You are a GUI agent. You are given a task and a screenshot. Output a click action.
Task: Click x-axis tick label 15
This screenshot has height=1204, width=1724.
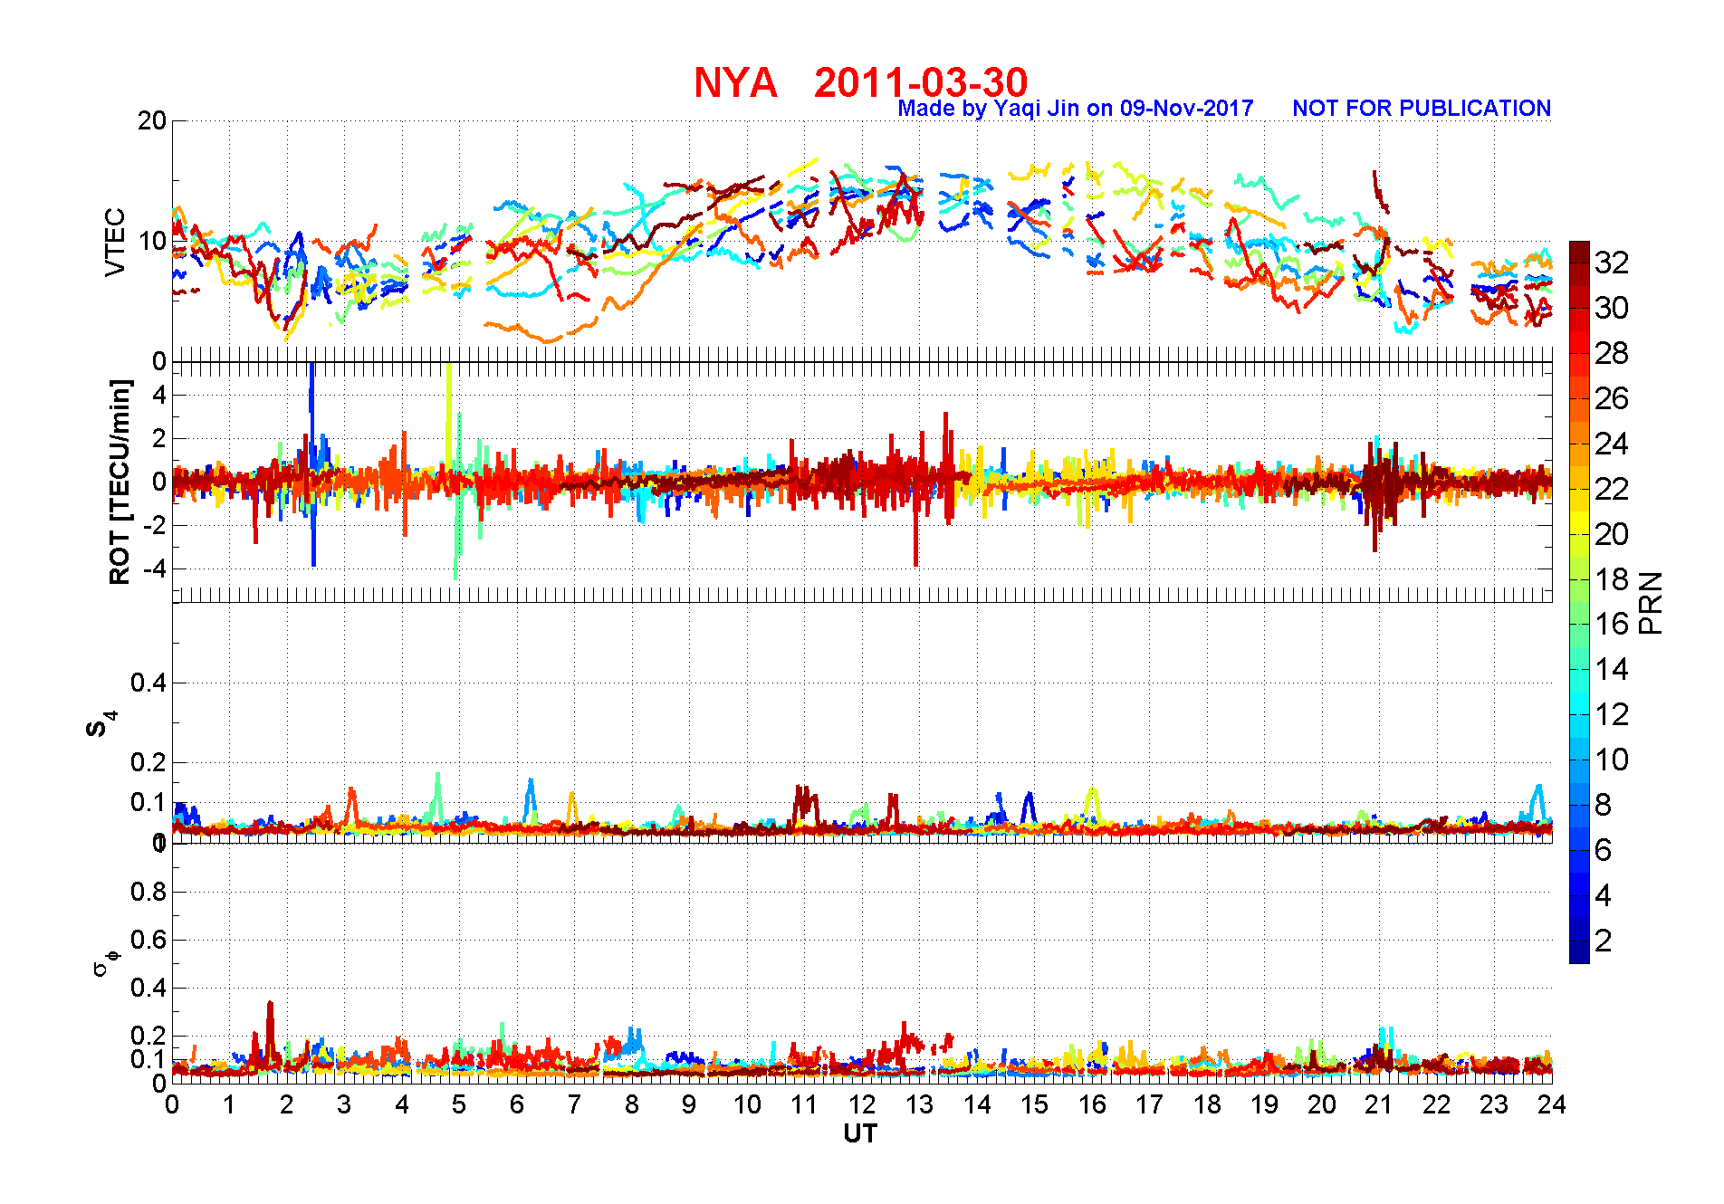point(1034,1105)
